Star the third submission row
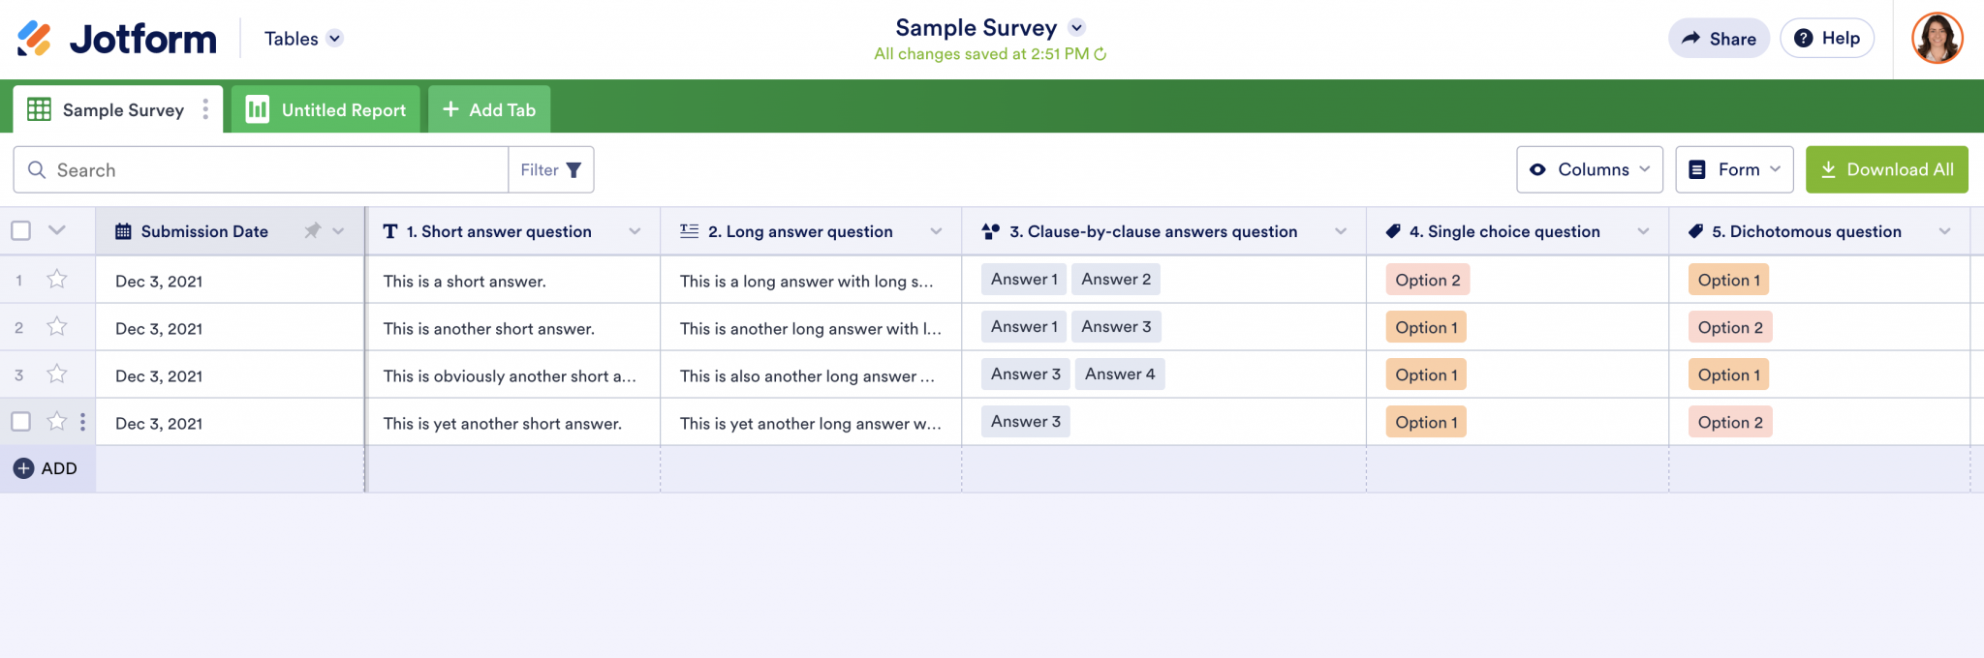 coord(57,374)
